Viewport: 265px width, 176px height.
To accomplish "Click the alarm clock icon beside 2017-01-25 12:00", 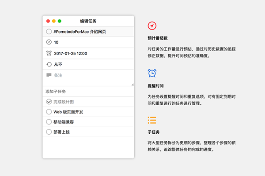I will pos(49,53).
